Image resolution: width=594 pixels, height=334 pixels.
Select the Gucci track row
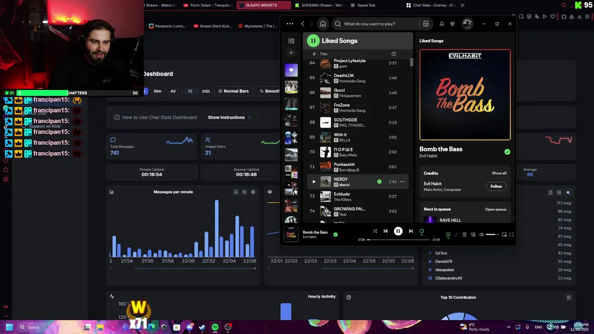pyautogui.click(x=358, y=92)
